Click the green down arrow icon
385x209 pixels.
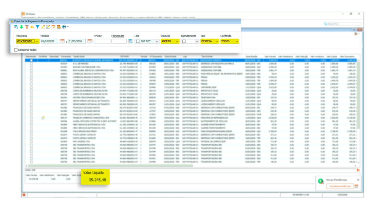pos(21,27)
